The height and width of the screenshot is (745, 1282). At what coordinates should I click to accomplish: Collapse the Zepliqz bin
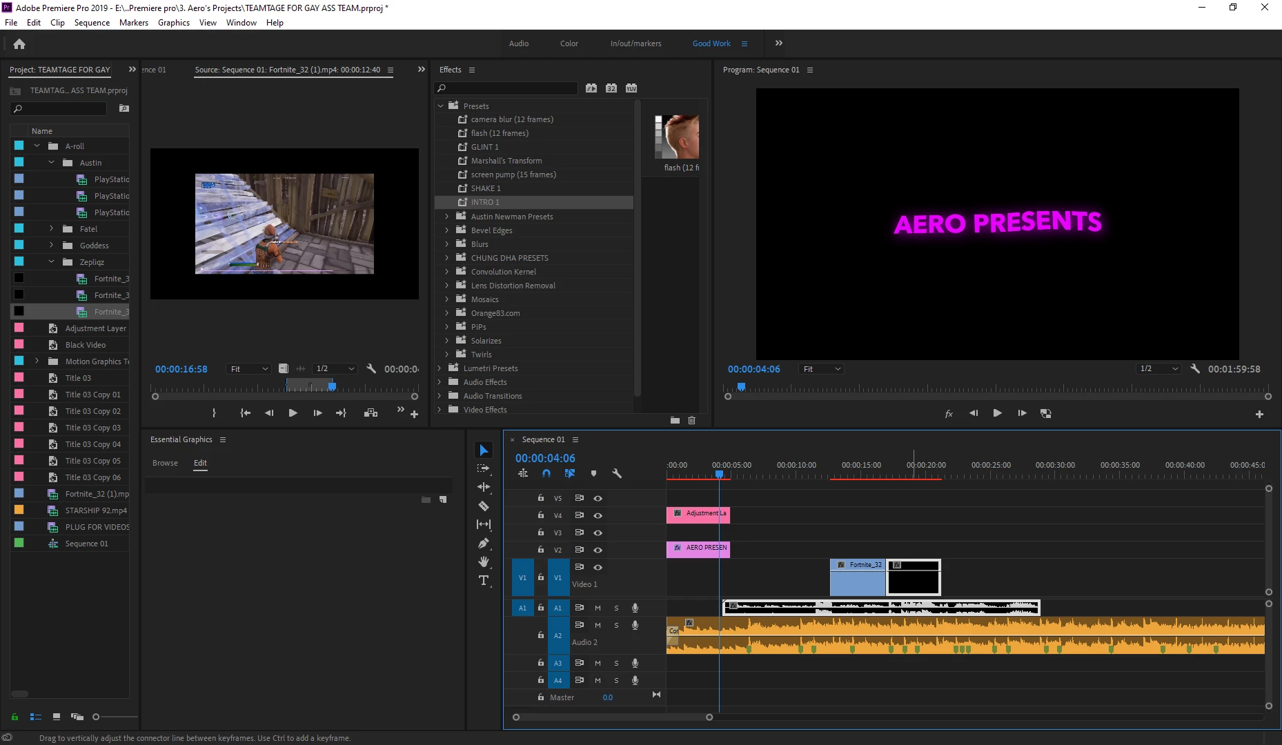[x=51, y=261]
